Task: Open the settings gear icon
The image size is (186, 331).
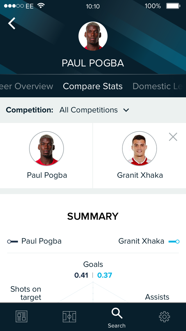Action: point(164,316)
